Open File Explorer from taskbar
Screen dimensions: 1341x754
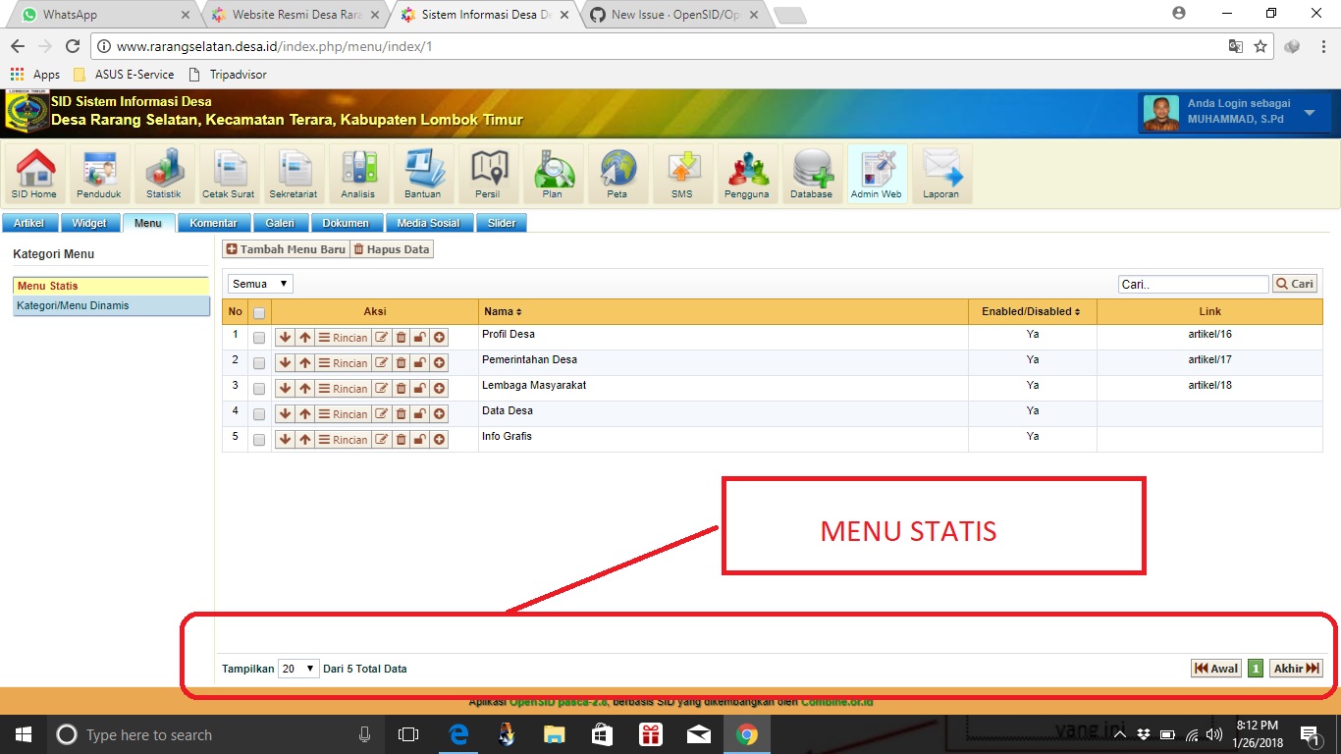[x=555, y=734]
